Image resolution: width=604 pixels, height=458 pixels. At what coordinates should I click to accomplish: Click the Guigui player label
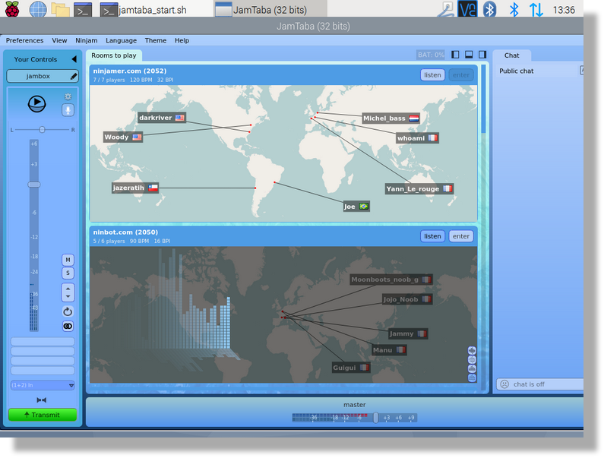(351, 368)
